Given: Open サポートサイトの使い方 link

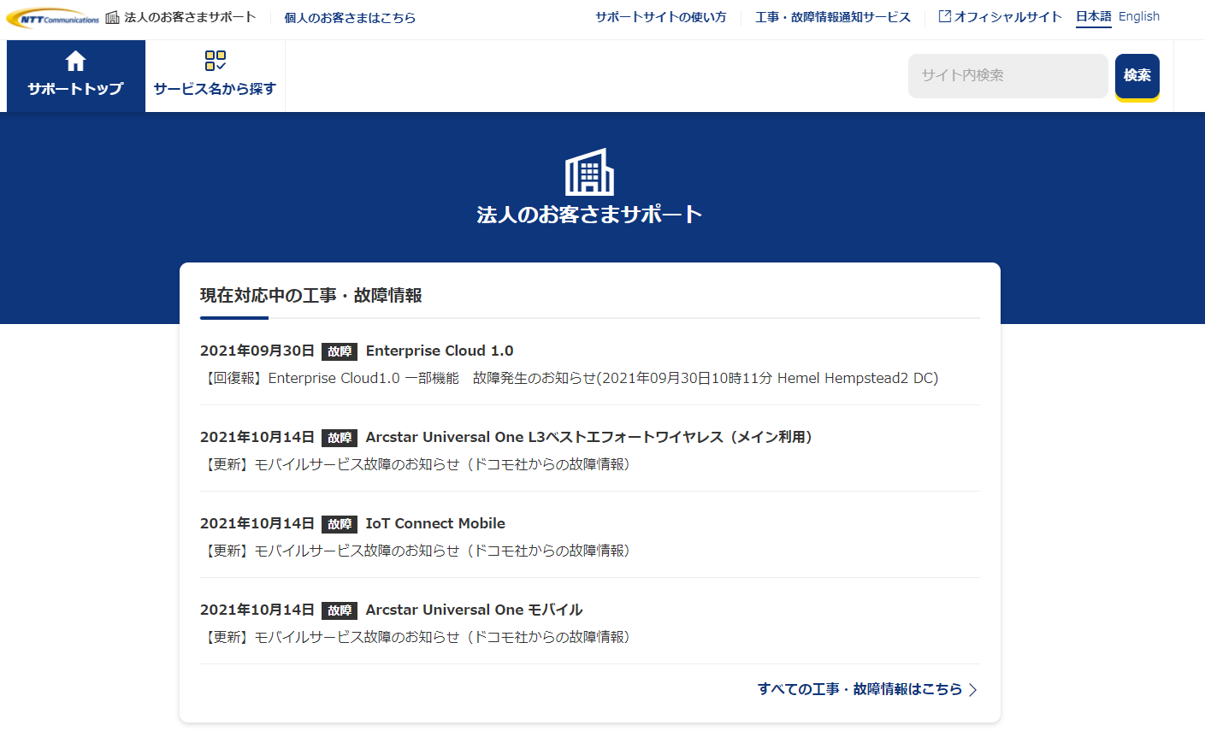Looking at the screenshot, I should 661,17.
